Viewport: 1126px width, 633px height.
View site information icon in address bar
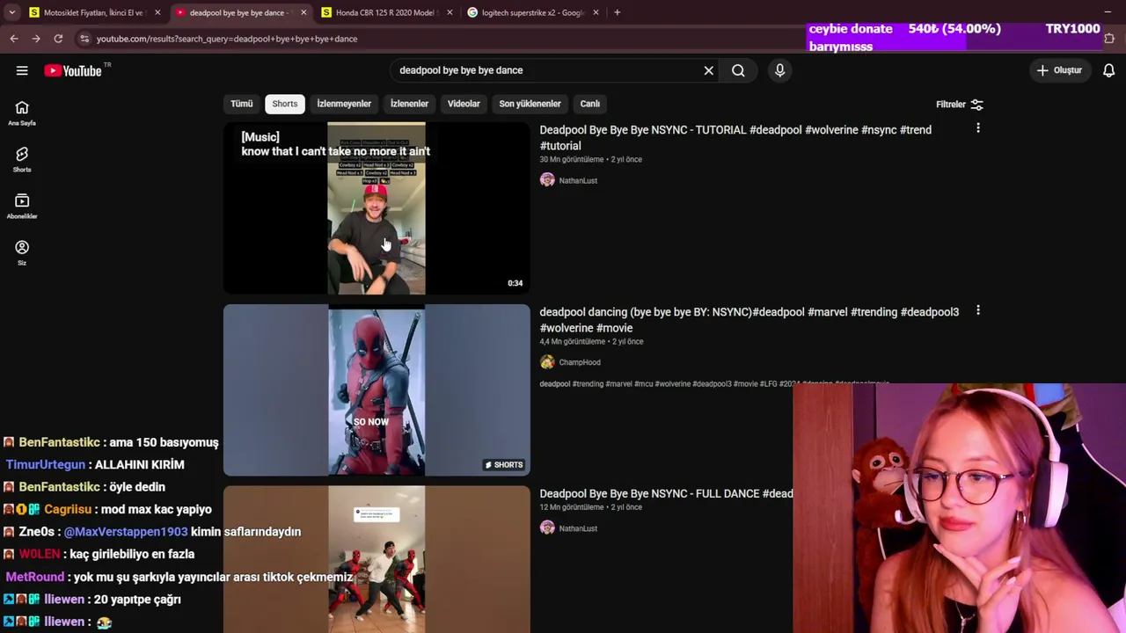pos(84,39)
